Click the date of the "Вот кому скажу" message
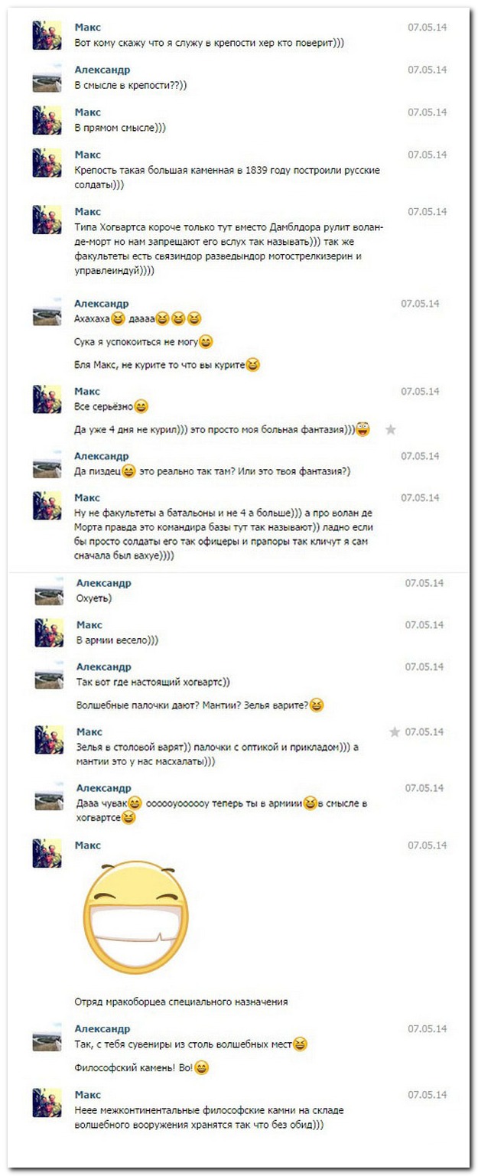Screen dimensions: 478x1176 click(428, 28)
